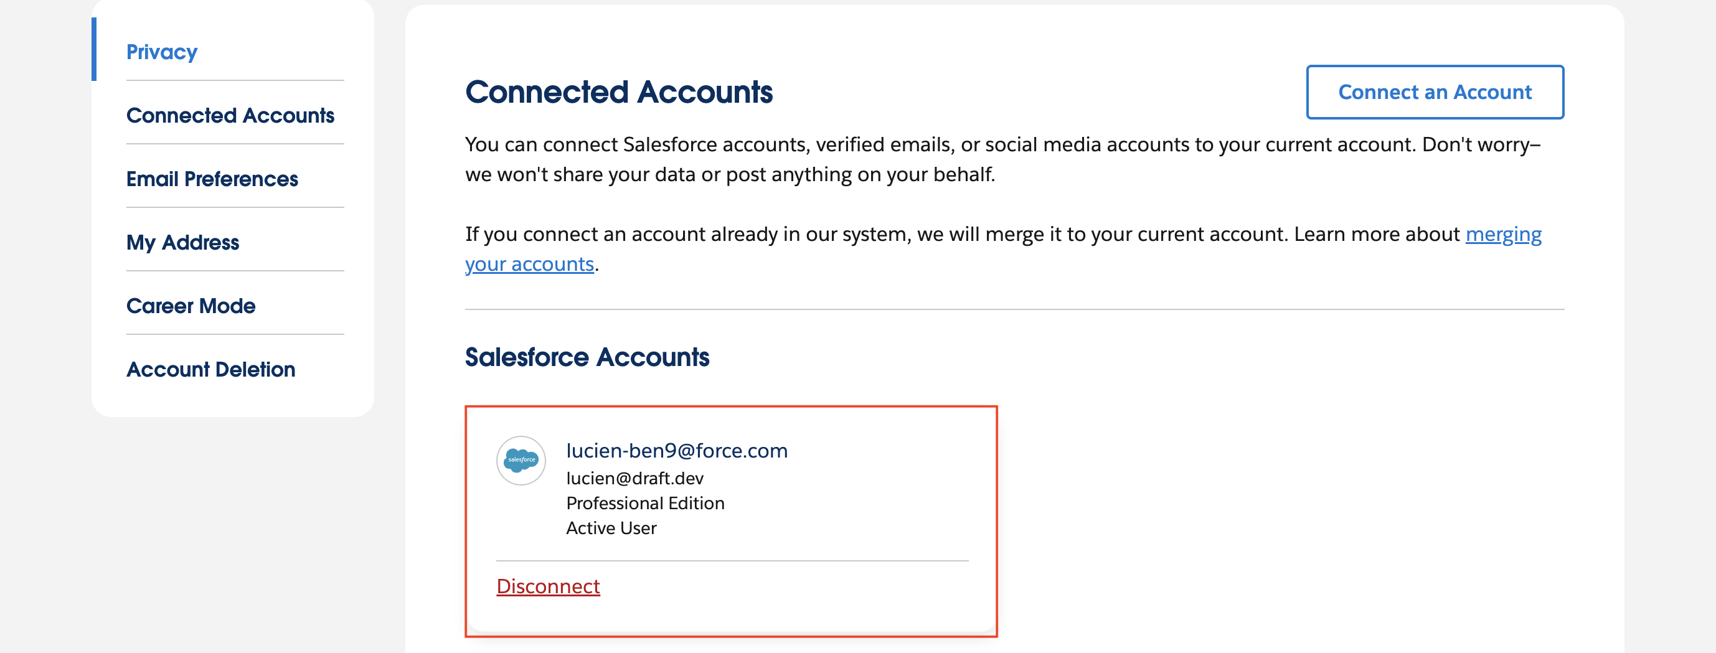Click the 'Active User' status text
Viewport: 1716px width, 653px height.
[611, 528]
